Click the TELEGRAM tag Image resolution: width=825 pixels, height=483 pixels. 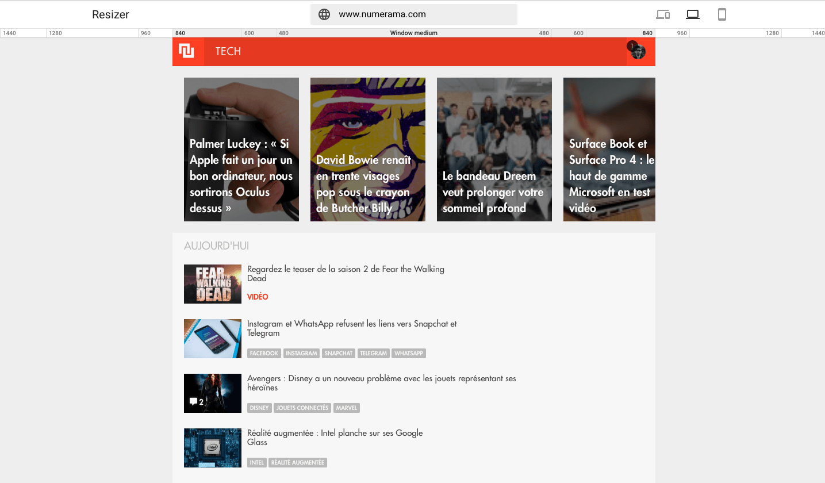[374, 353]
